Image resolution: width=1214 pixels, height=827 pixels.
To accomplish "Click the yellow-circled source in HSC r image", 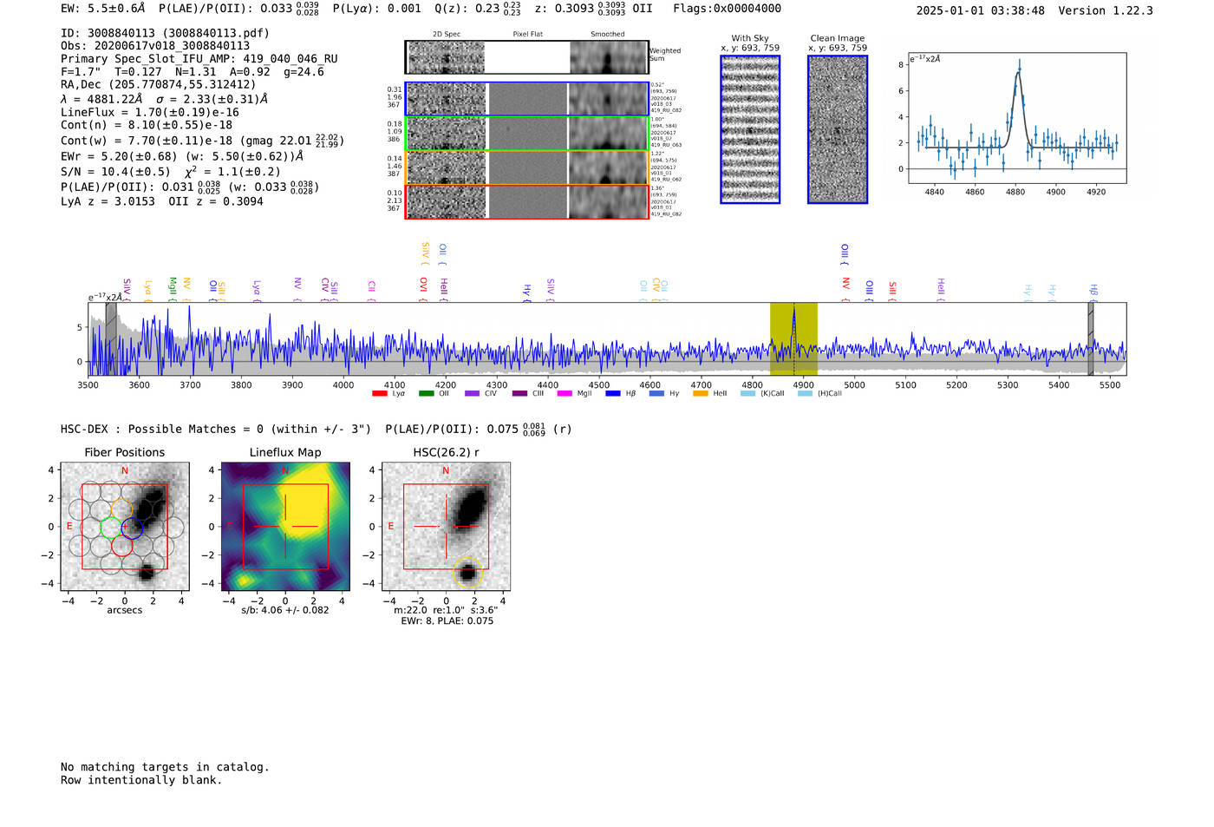I will pyautogui.click(x=468, y=572).
